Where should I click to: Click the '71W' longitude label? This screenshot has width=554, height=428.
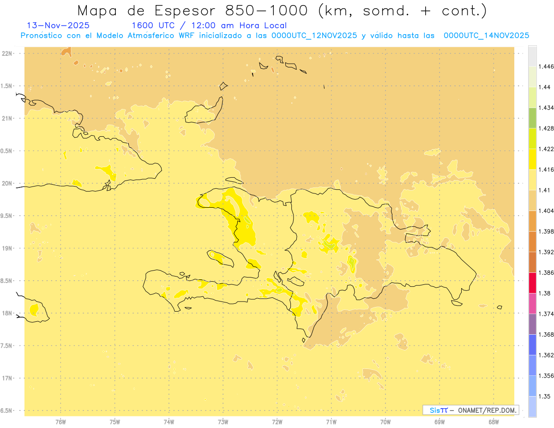[331, 422]
